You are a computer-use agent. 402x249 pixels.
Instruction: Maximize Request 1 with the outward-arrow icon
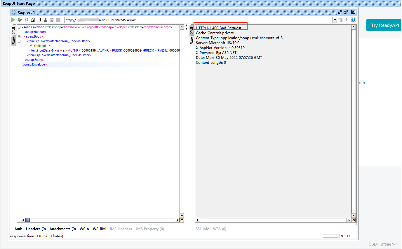pyautogui.click(x=346, y=12)
